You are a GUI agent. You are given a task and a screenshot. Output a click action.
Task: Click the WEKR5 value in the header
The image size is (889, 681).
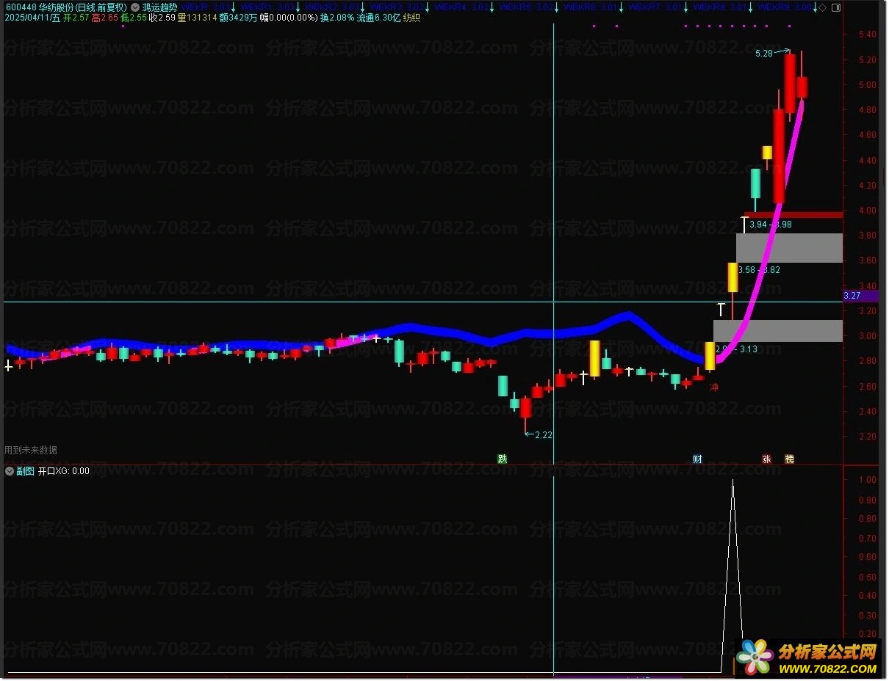526,7
